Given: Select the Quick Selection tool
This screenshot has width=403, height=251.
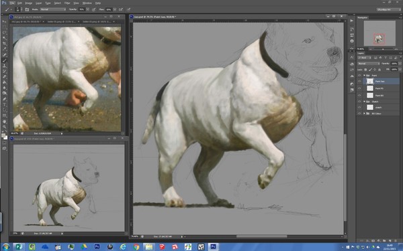Looking at the screenshot, I should [x=5, y=38].
